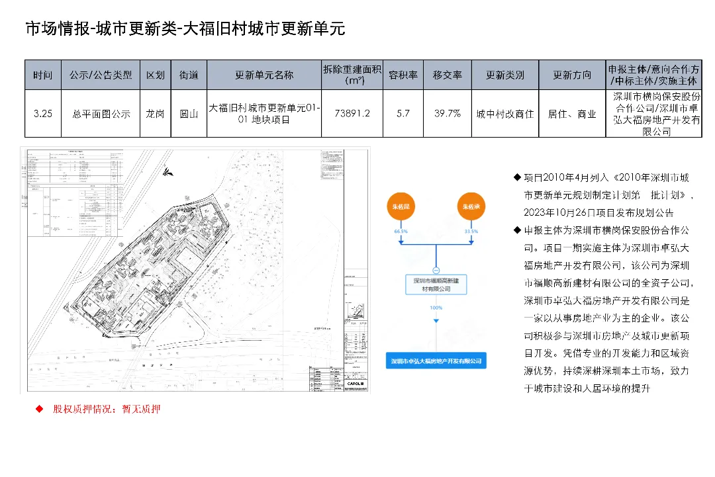The image size is (715, 477).
Task: Click the blue 深圳市卓弘大福房地产开发有限公司 box
Action: [x=436, y=361]
